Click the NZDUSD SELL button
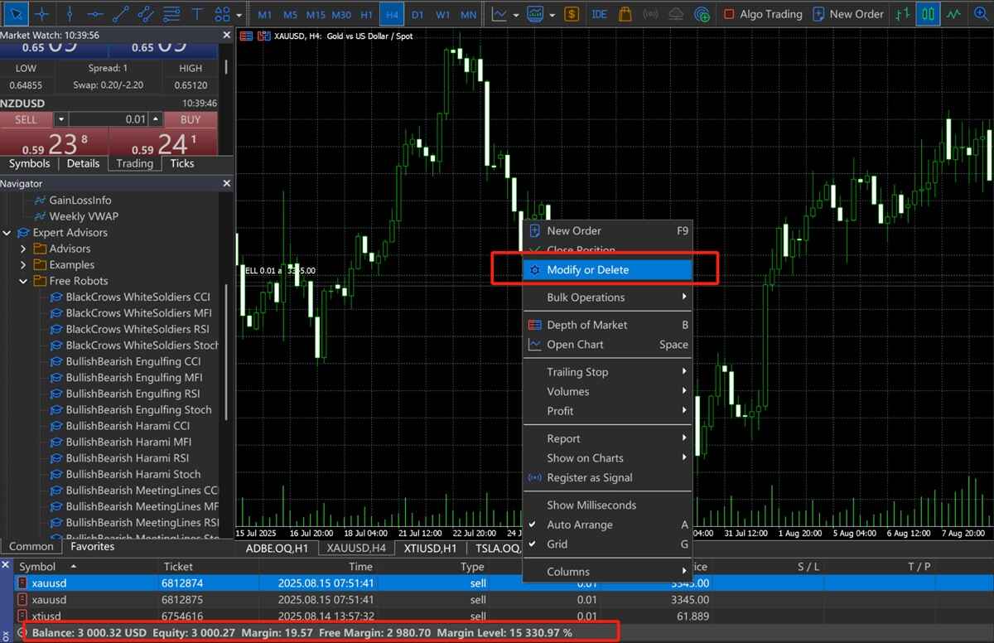Image resolution: width=994 pixels, height=643 pixels. (x=27, y=119)
